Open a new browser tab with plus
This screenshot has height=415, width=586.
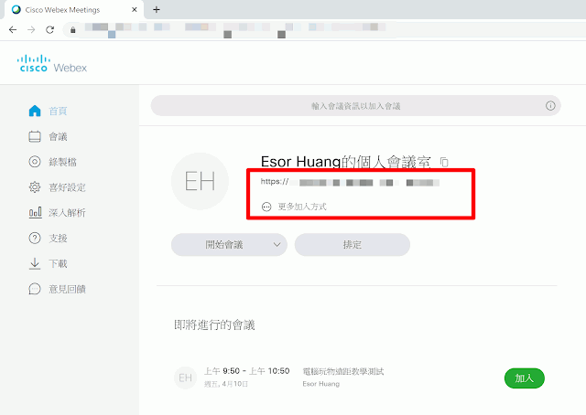[x=157, y=10]
